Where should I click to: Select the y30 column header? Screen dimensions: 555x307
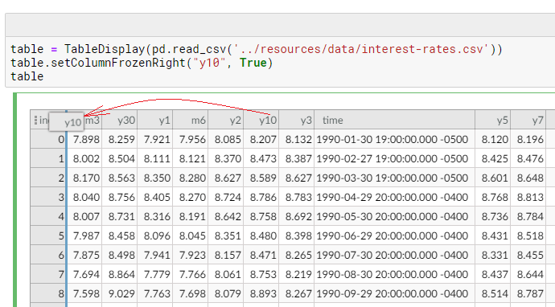120,121
